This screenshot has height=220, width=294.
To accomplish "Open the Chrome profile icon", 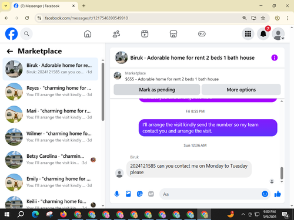I will coord(277,18).
